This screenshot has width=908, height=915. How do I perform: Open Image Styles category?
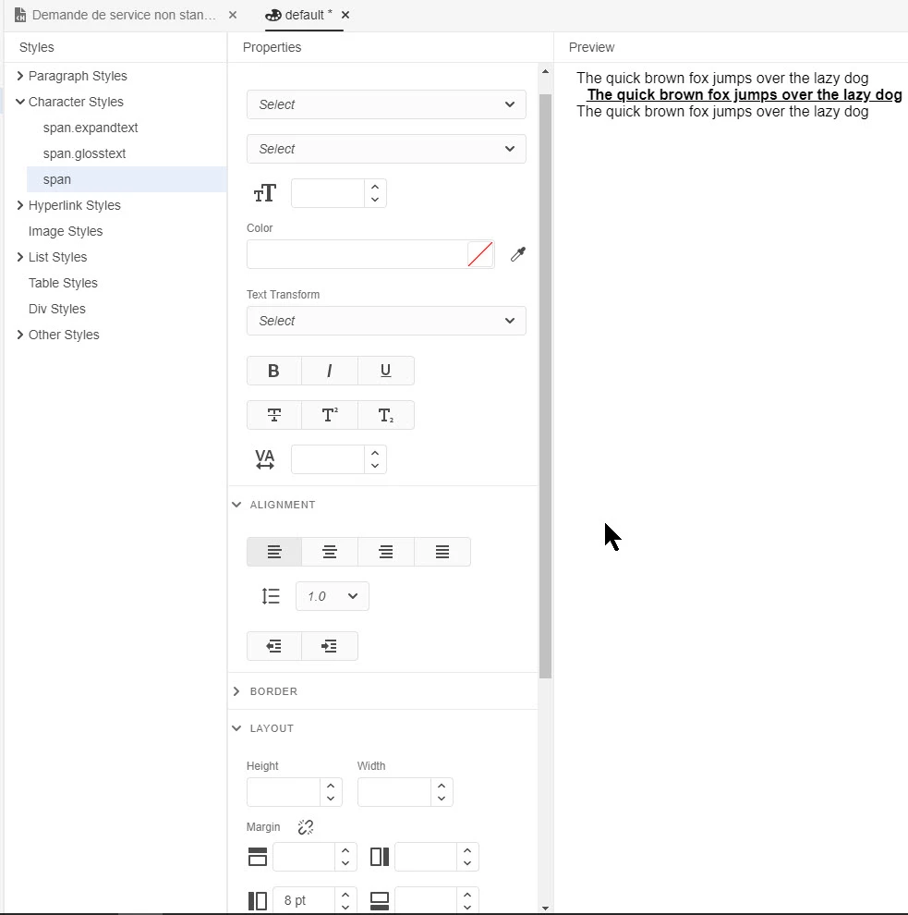click(66, 231)
